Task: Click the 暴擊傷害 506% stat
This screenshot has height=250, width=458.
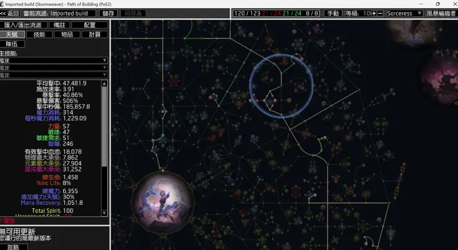Action: (57, 101)
